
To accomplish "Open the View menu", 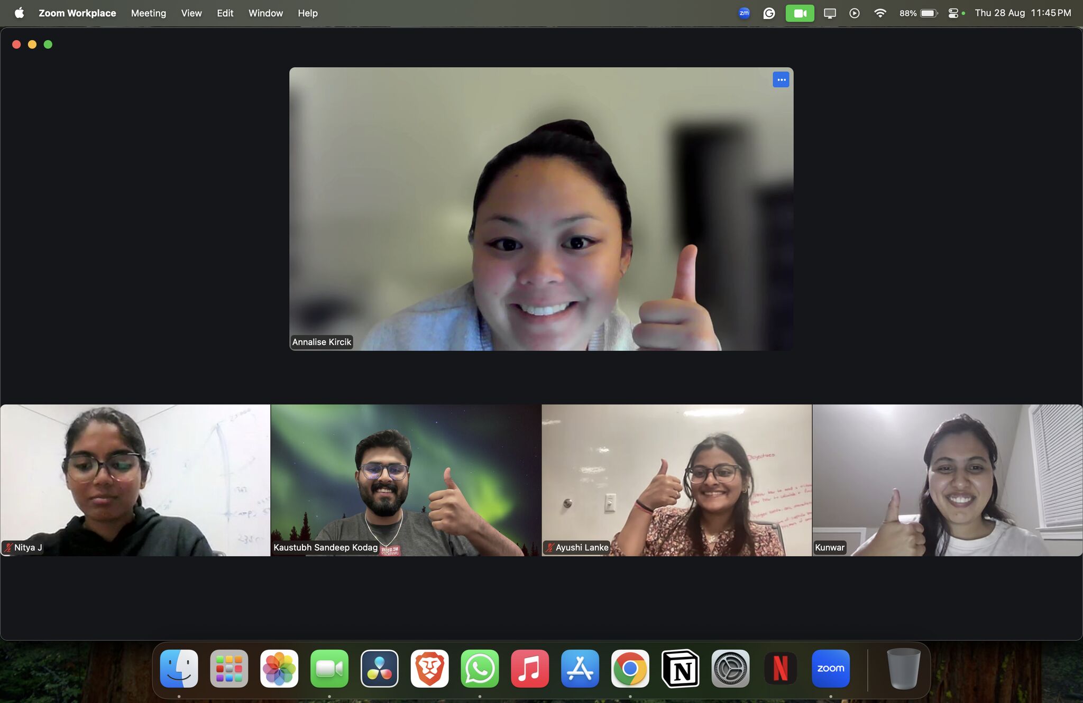I will pyautogui.click(x=191, y=13).
